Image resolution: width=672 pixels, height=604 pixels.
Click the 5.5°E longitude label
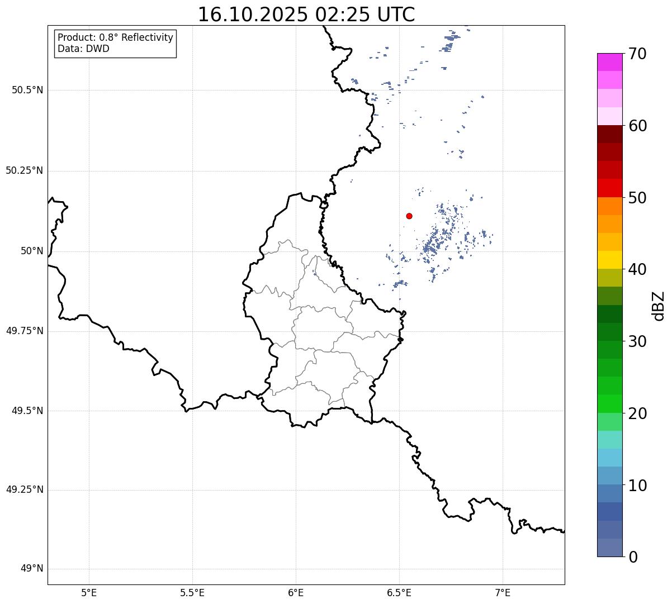click(192, 592)
